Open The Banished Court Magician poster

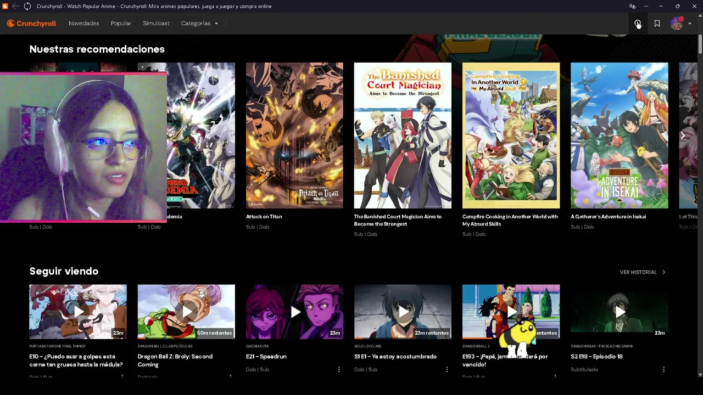pos(403,136)
